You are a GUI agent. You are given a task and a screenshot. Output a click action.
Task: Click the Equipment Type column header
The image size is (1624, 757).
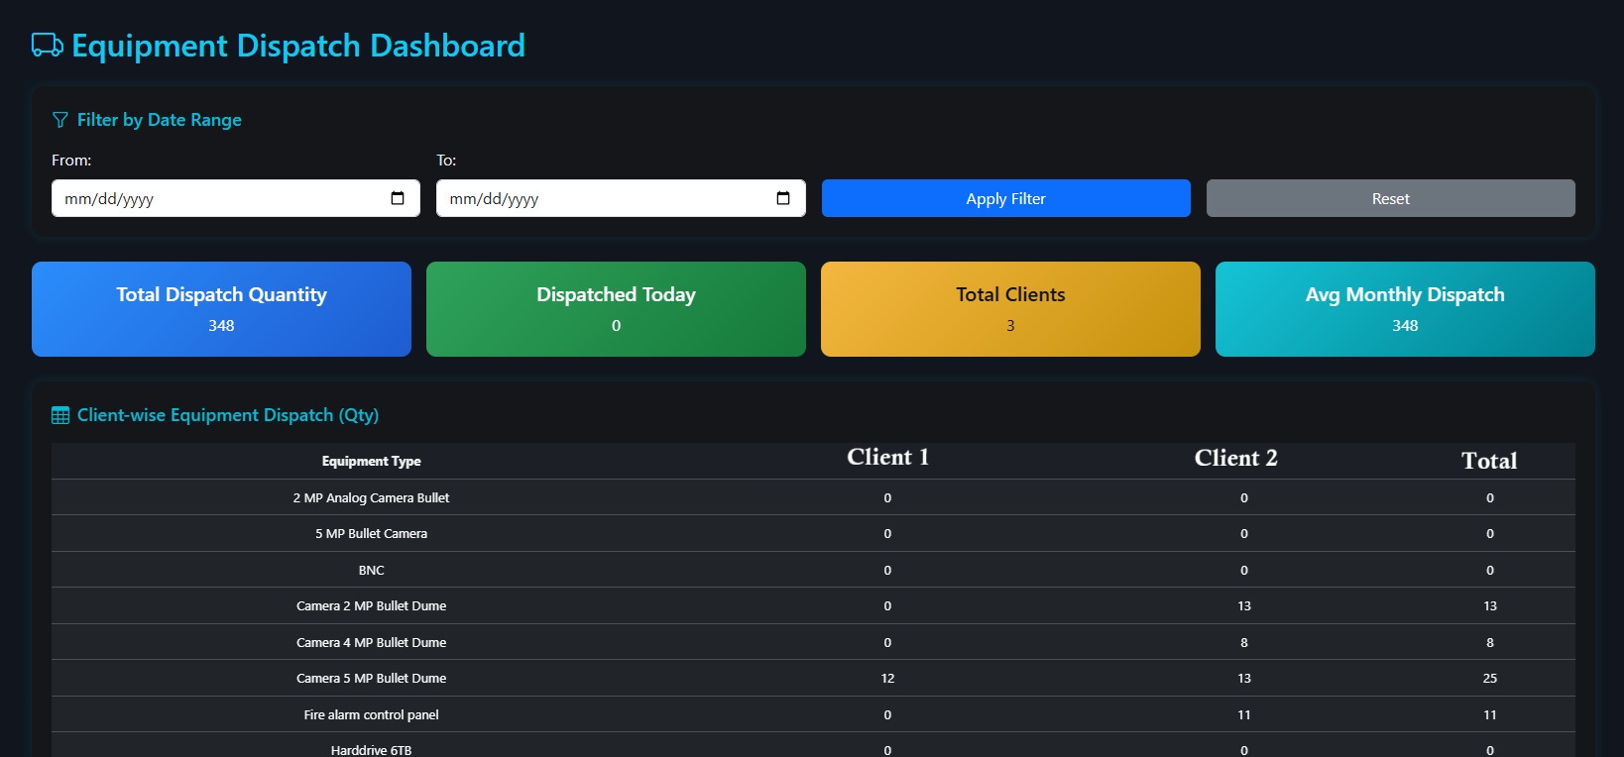click(371, 461)
